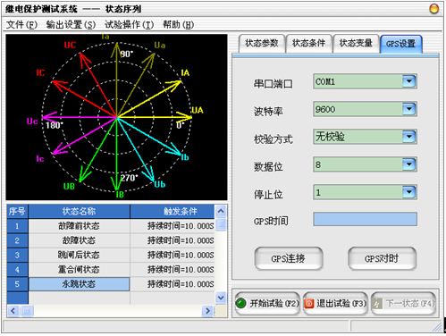Click the GPS连接 button

click(x=289, y=258)
